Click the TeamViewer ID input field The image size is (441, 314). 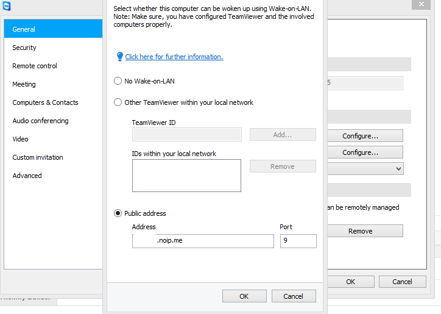coord(187,135)
